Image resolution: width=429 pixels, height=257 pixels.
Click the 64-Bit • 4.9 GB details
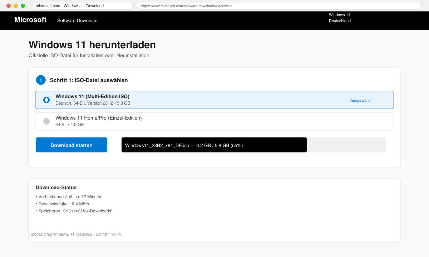click(69, 125)
